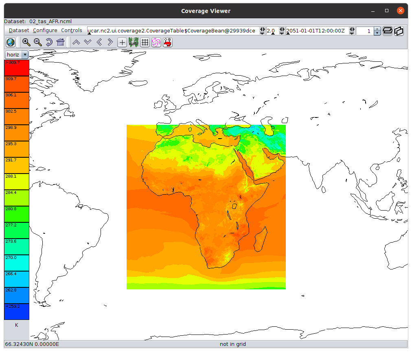Pan map down with the down arrow
The width and height of the screenshot is (412, 352).
88,42
